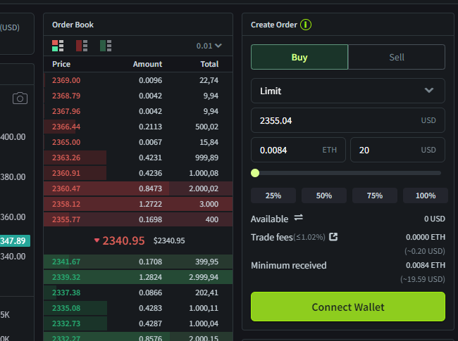Show asks-only order book view

82,46
